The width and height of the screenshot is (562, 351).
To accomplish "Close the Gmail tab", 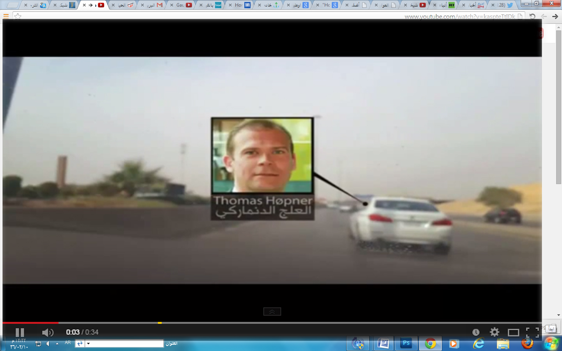I will click(142, 5).
